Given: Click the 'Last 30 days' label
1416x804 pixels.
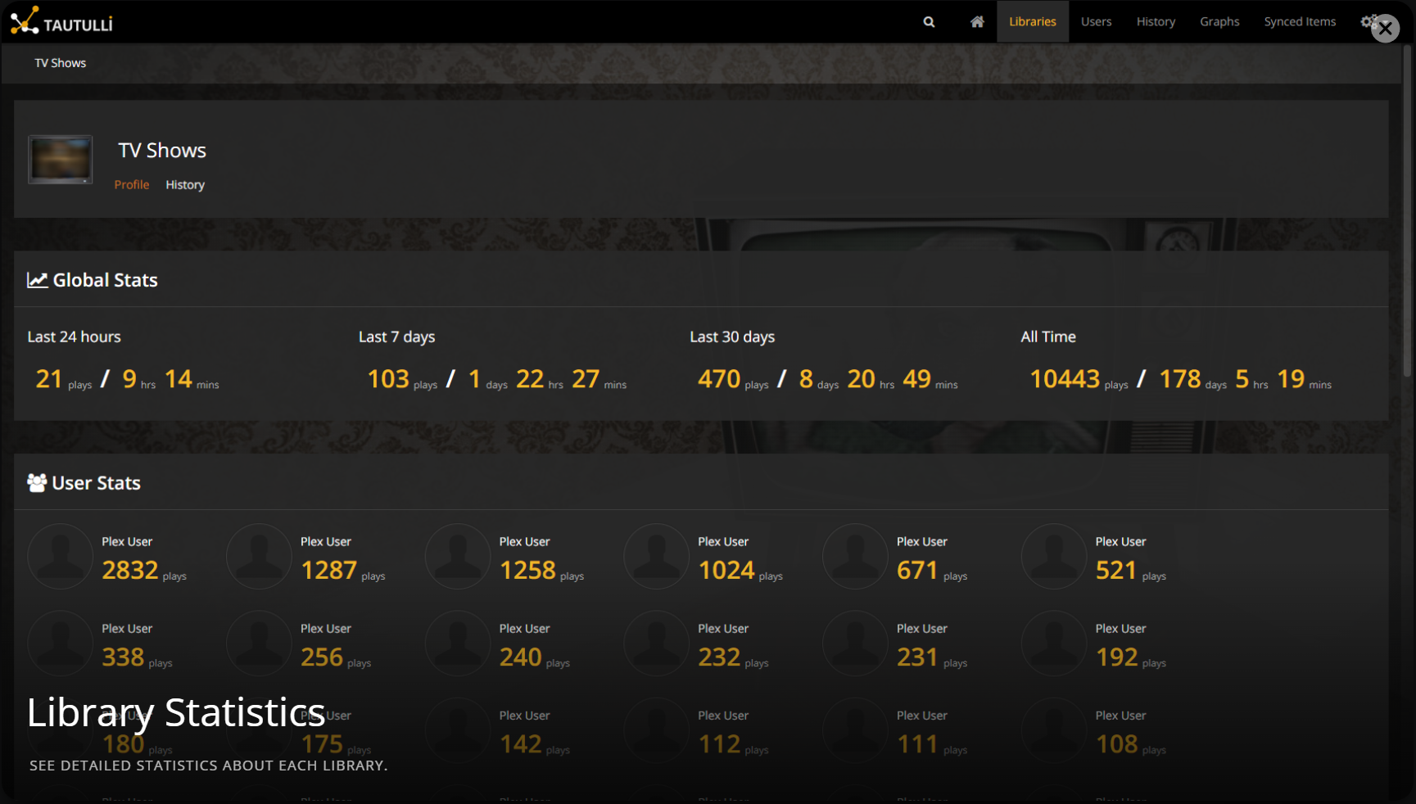Looking at the screenshot, I should click(732, 337).
